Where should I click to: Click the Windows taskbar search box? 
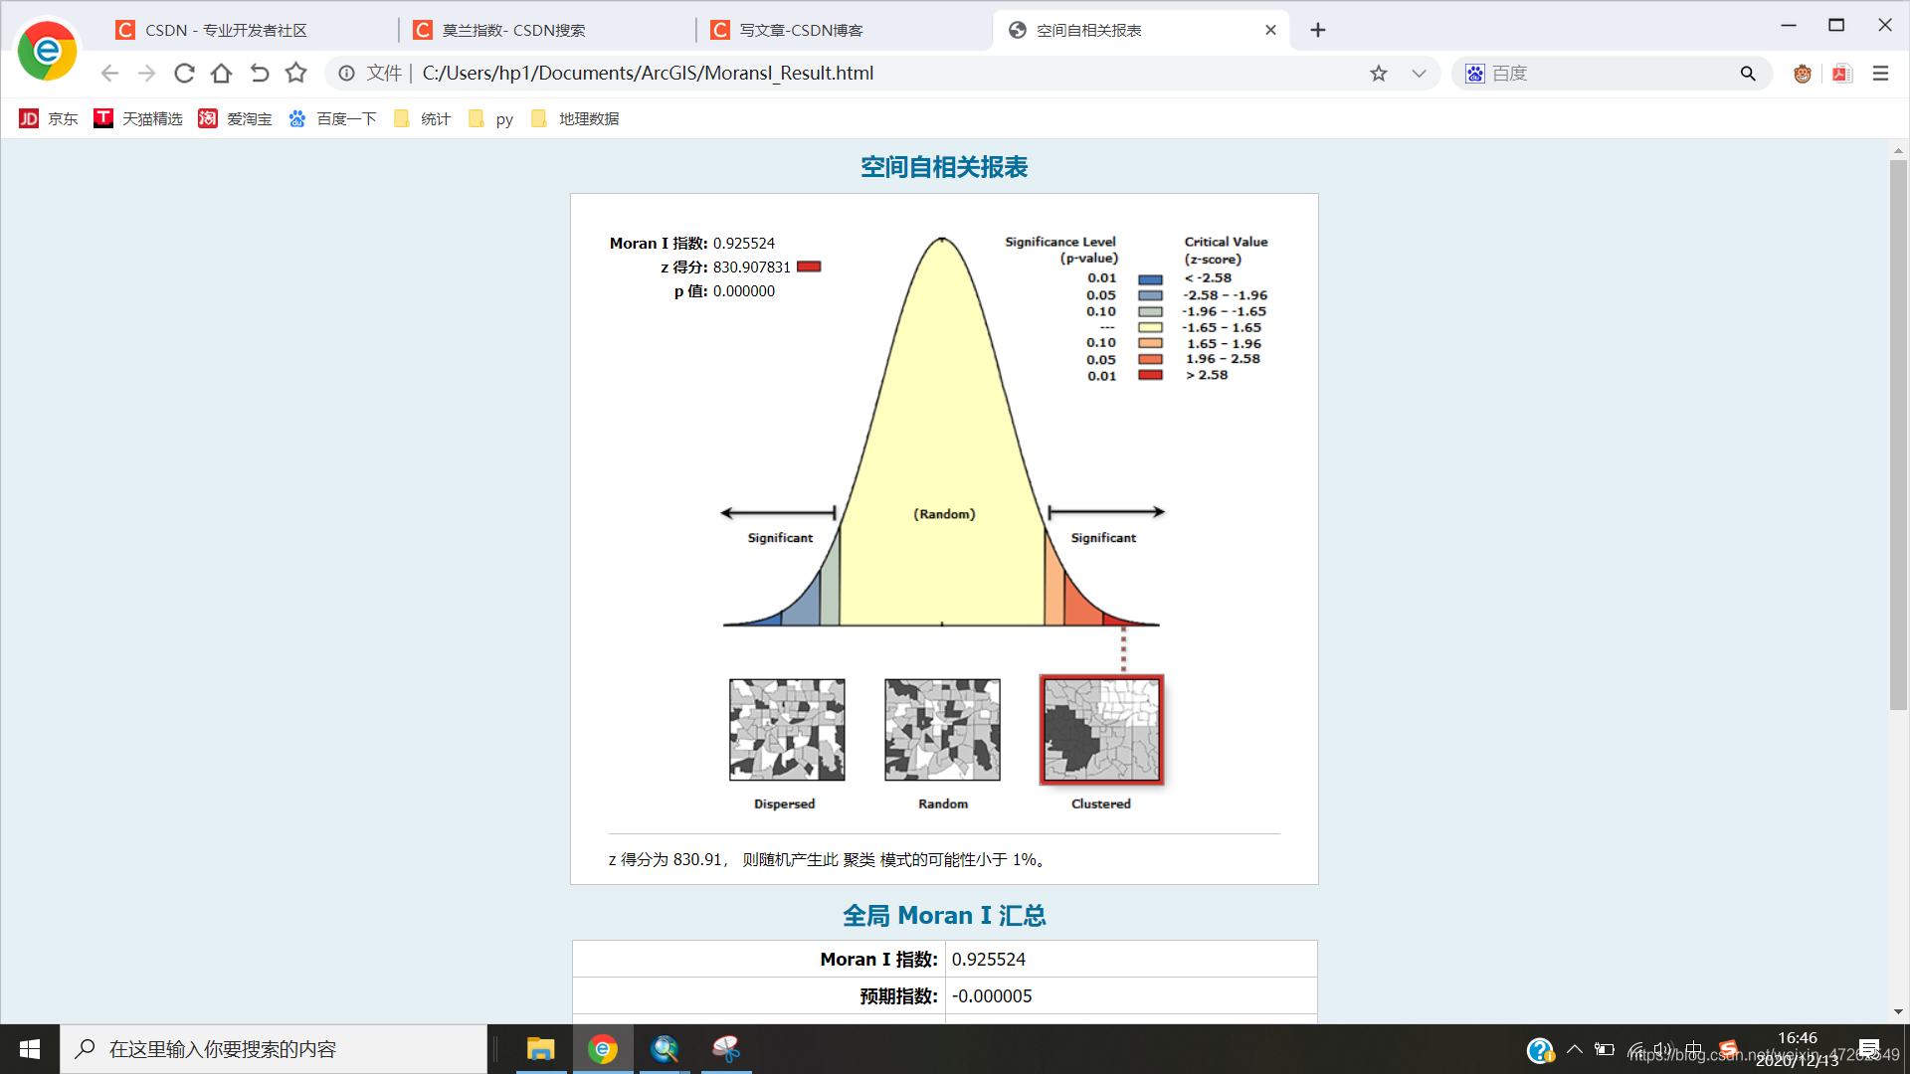click(274, 1049)
